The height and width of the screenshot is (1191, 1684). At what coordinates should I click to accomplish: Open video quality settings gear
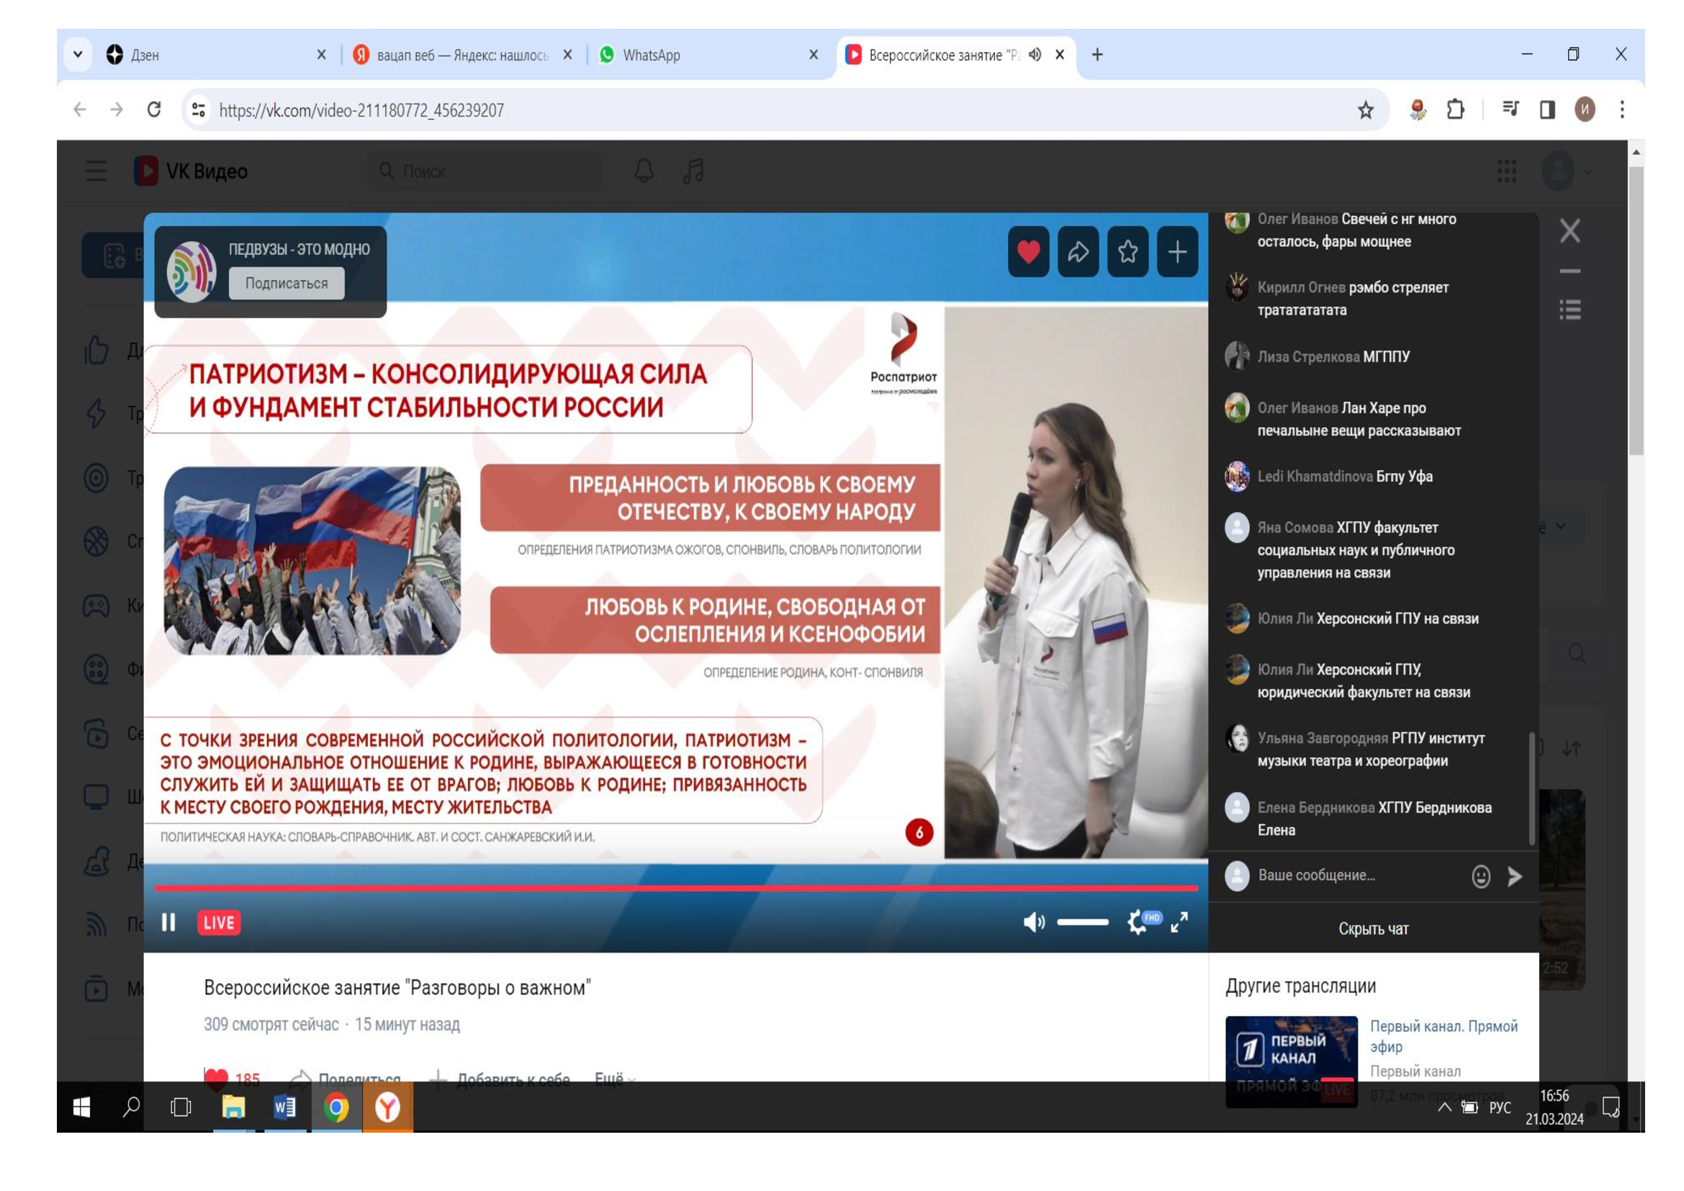click(1137, 922)
